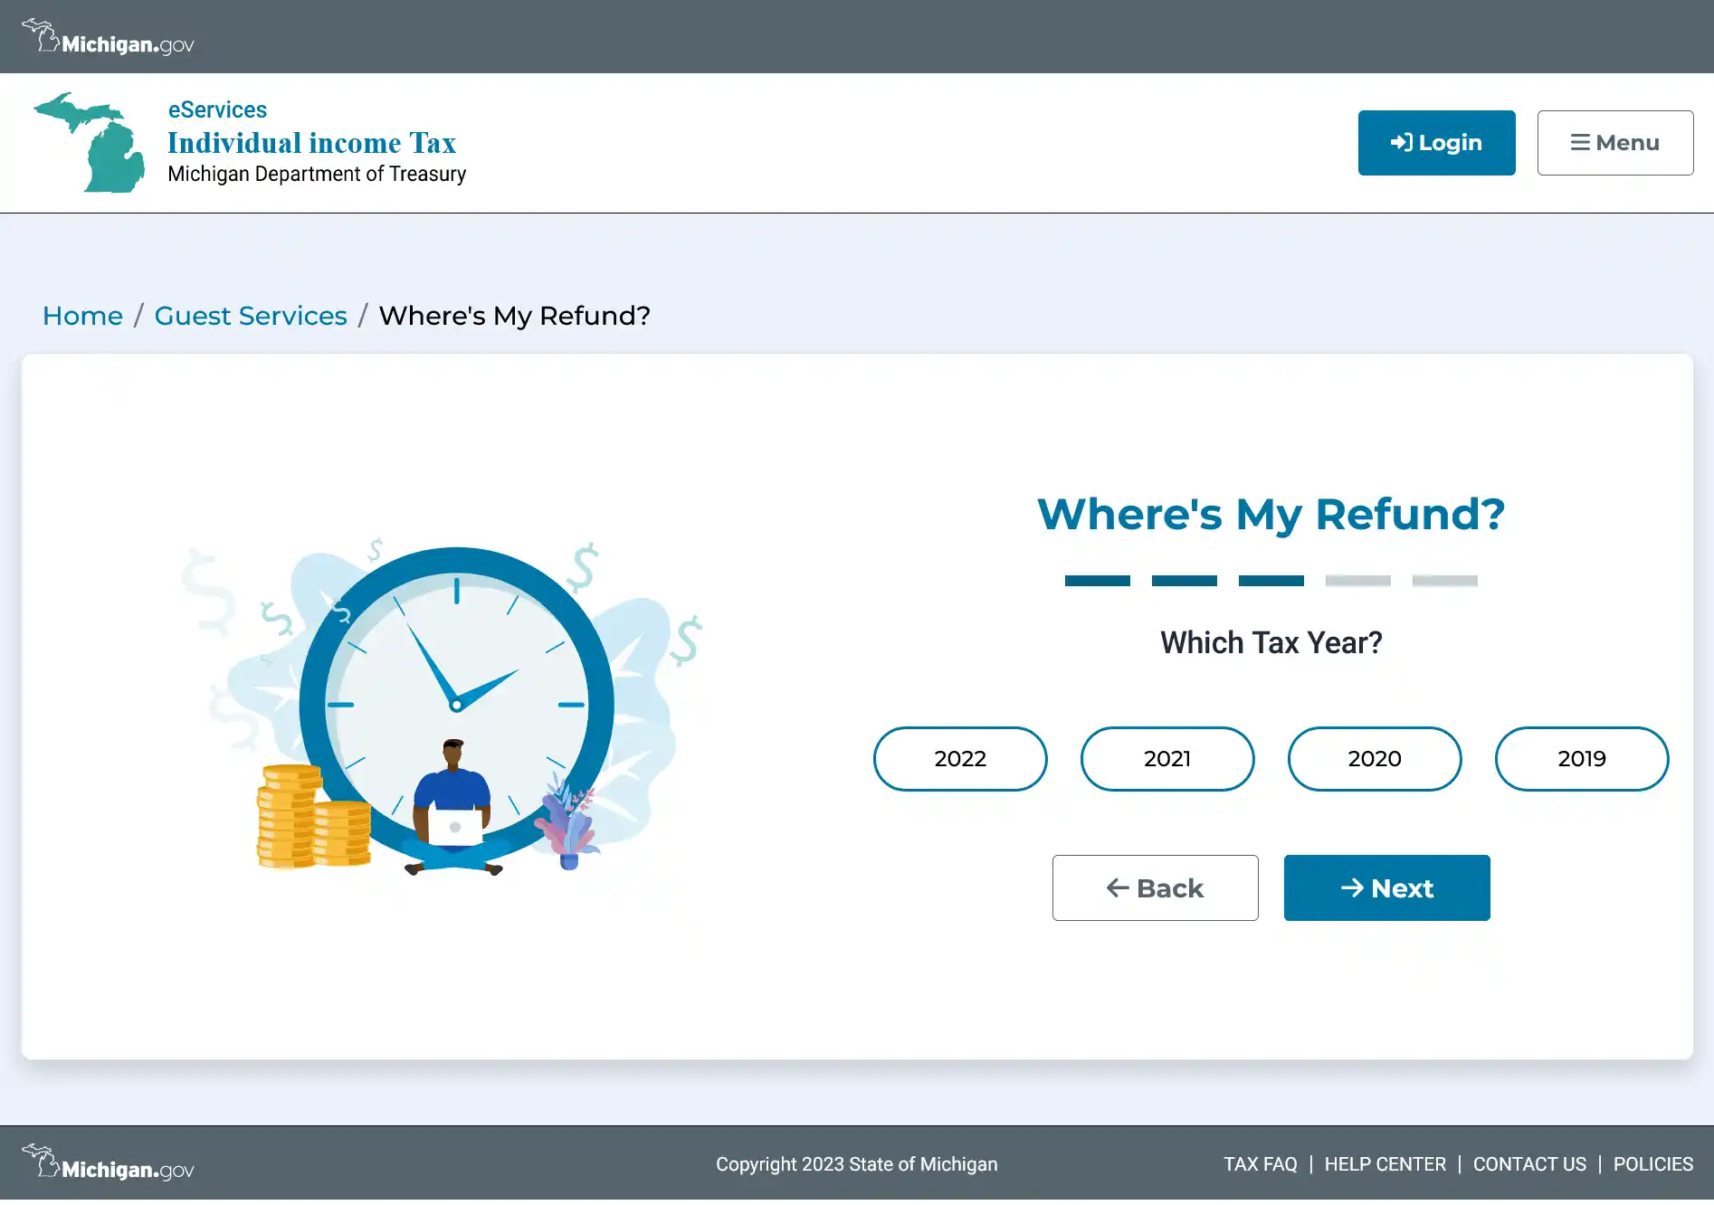Select tax year 2022
The image size is (1714, 1205).
point(959,759)
